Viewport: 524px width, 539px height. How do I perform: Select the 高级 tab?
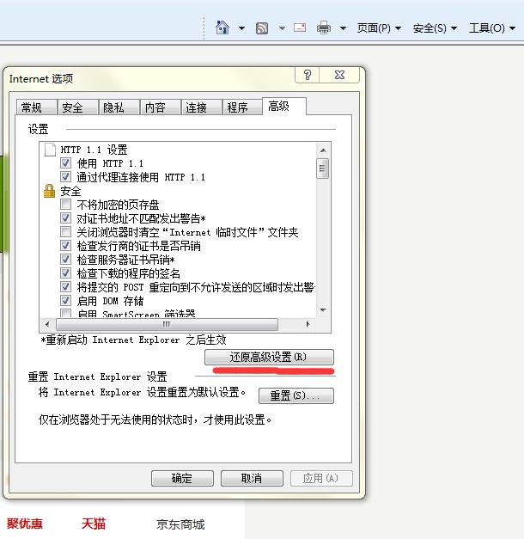[283, 107]
